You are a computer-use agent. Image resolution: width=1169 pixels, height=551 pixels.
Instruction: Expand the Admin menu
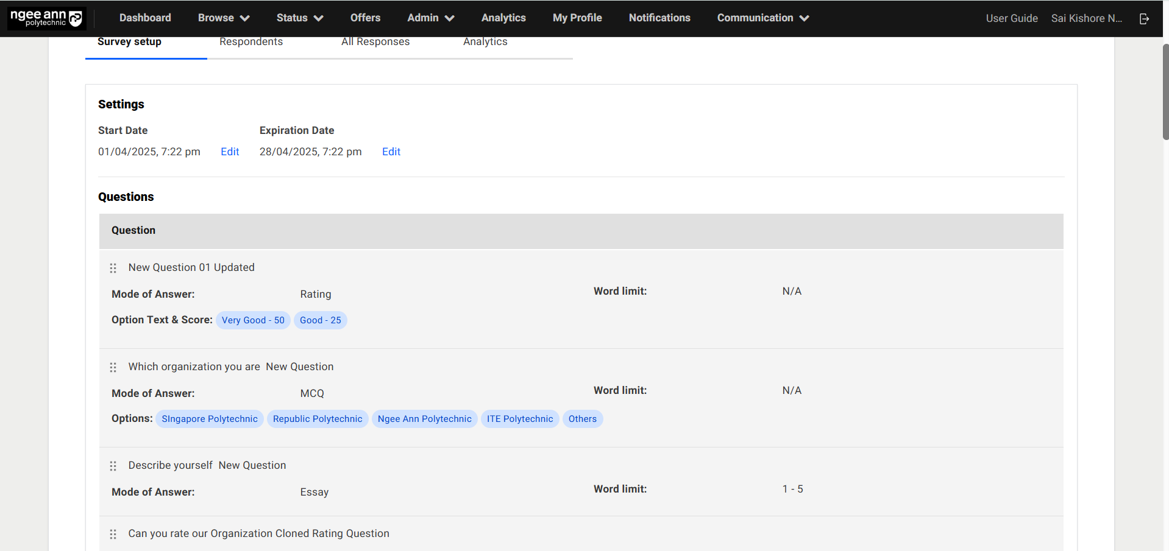(x=430, y=18)
